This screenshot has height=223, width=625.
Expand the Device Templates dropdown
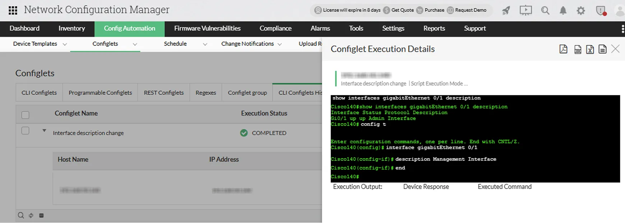pos(65,44)
